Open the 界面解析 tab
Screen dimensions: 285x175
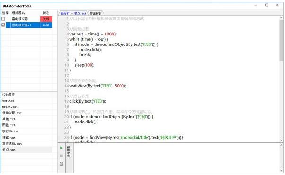95,13
